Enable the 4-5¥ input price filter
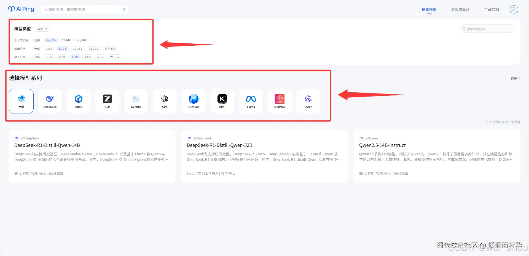The image size is (529, 256). click(x=100, y=57)
